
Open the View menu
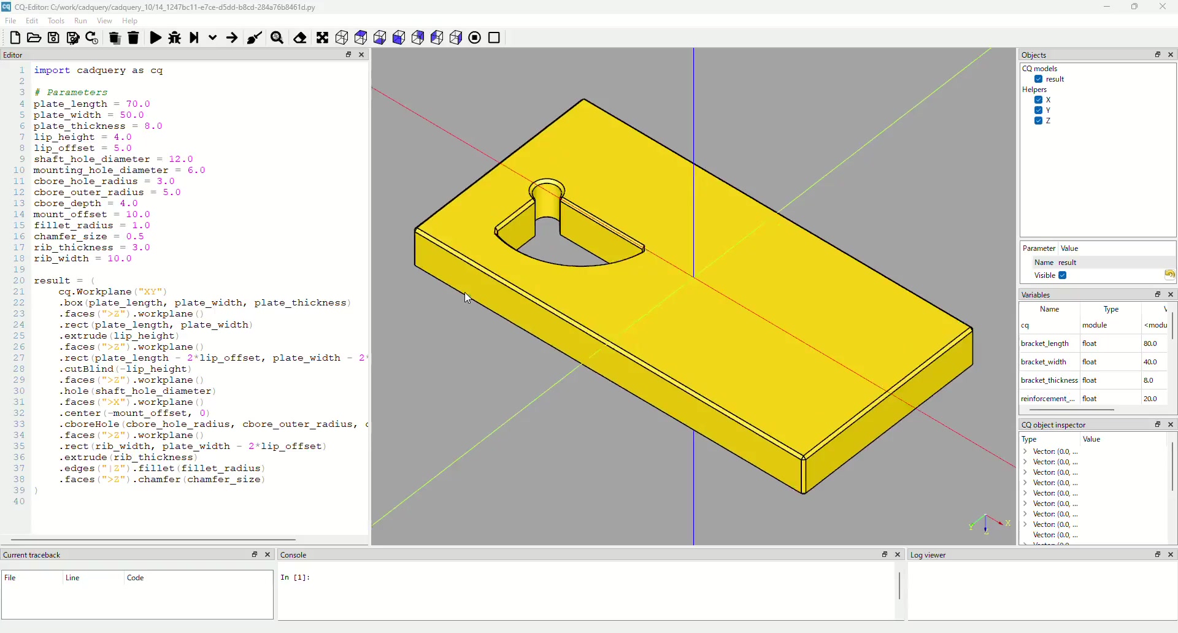coord(105,21)
